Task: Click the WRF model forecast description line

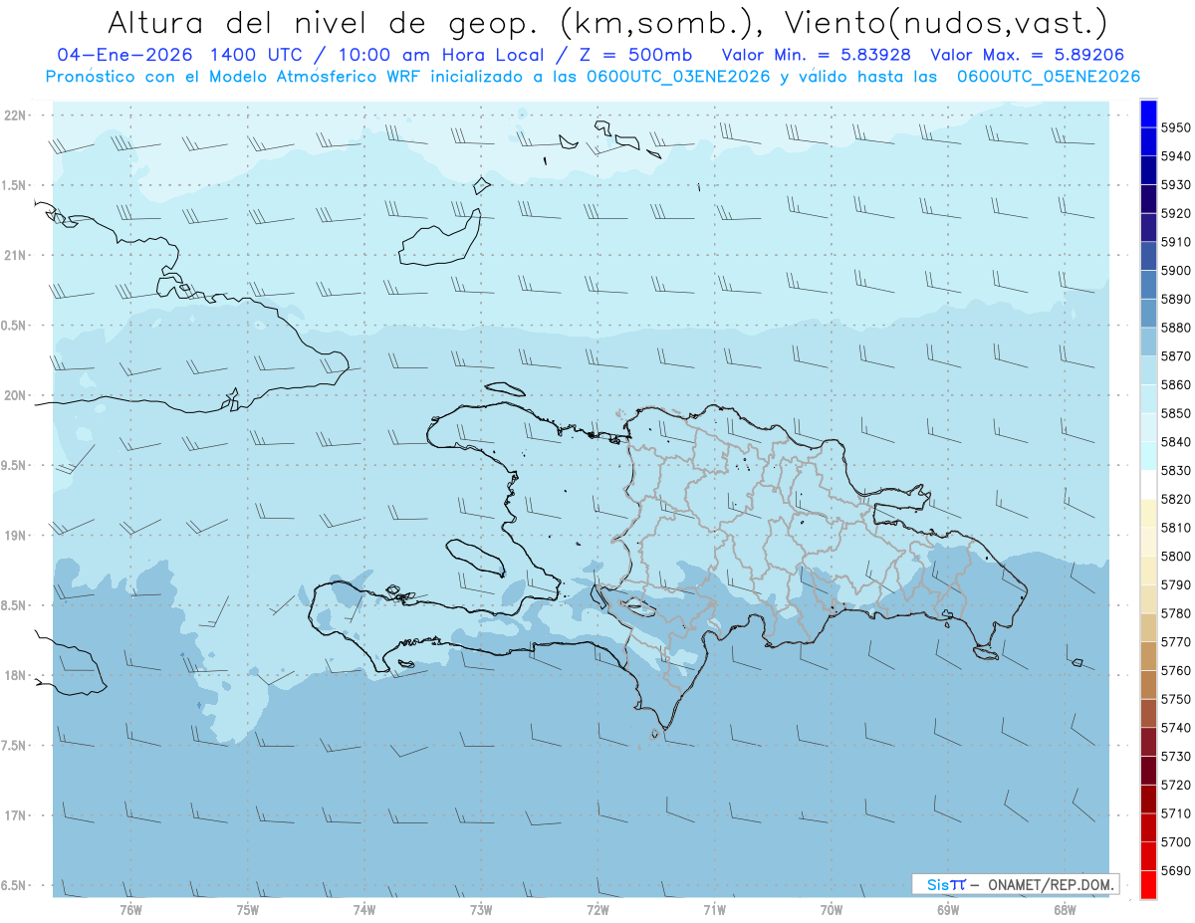Action: [593, 76]
